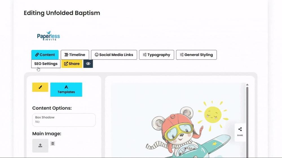The height and width of the screenshot is (158, 282).
Task: Click the smiley icon on Social Media Links
Action: click(96, 55)
